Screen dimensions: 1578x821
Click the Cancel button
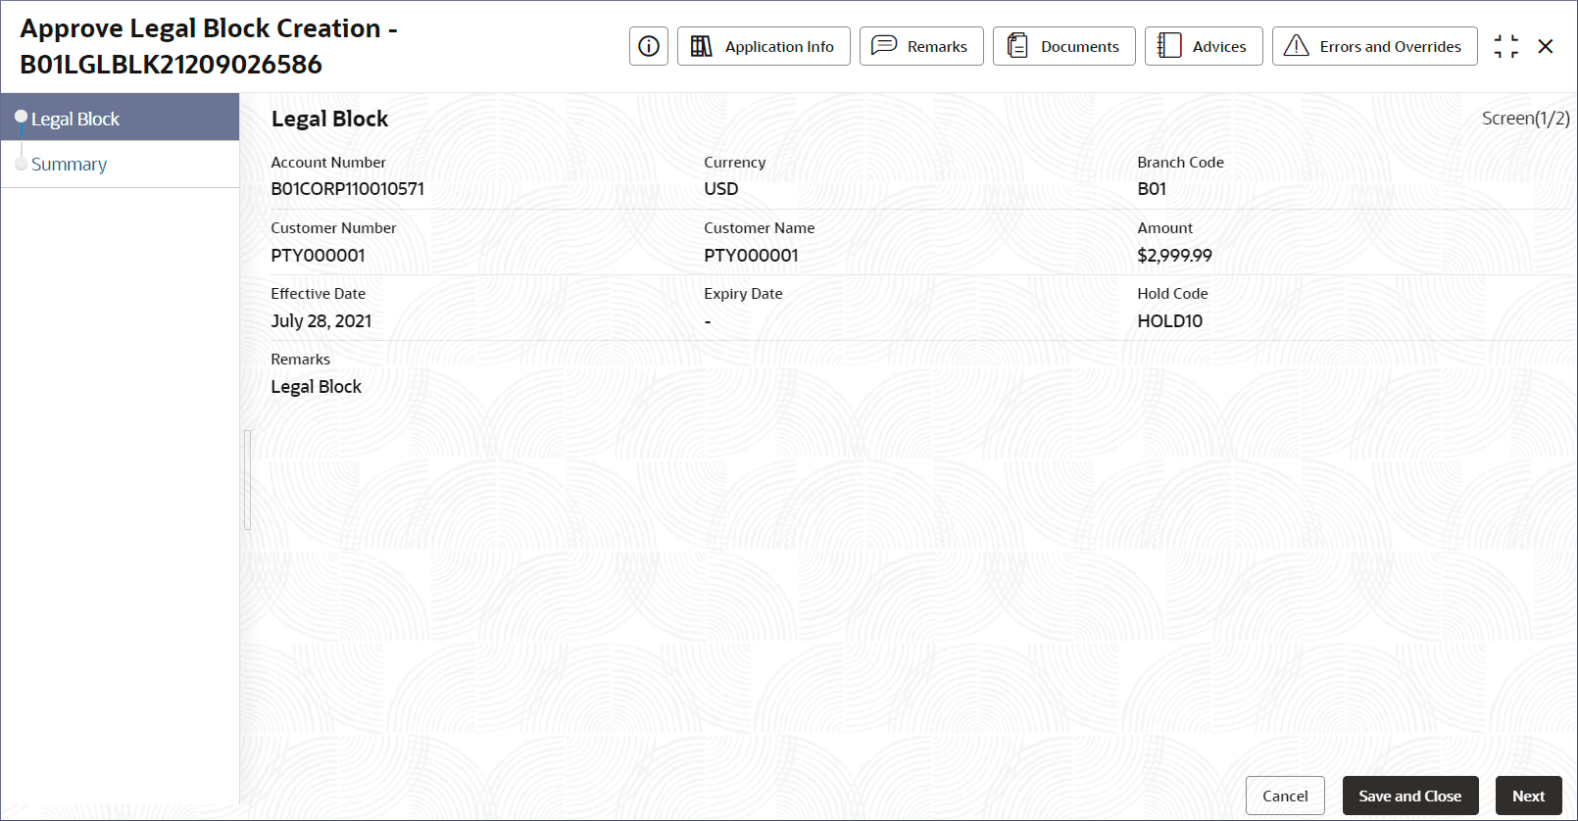pos(1285,796)
